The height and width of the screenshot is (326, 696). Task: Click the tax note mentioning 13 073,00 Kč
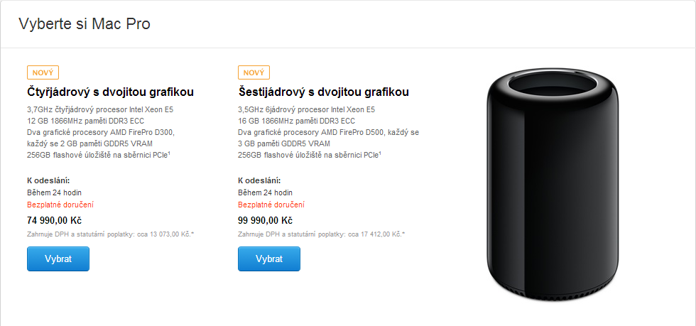(x=111, y=234)
